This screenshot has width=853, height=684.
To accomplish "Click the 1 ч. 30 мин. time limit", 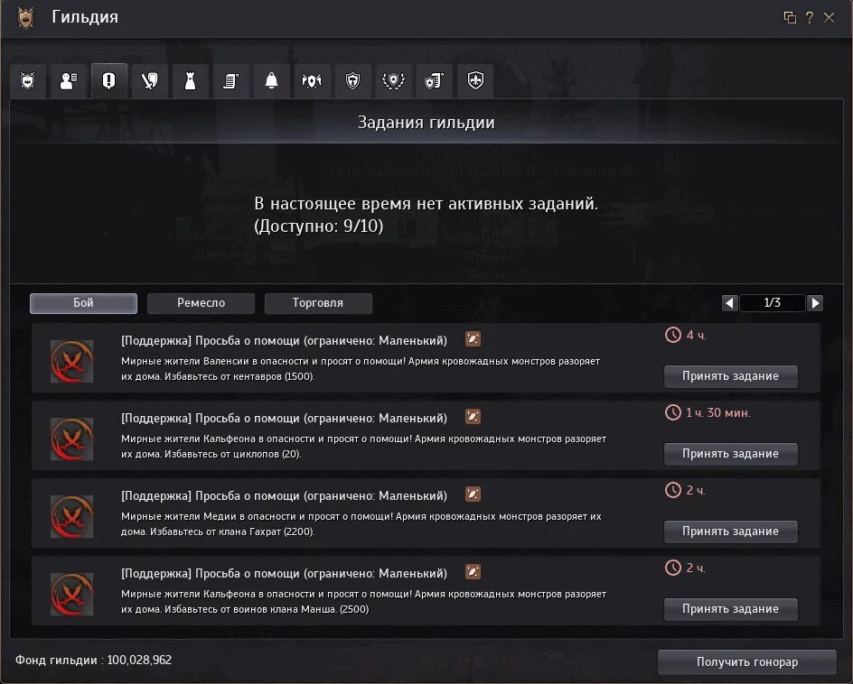I will [718, 413].
